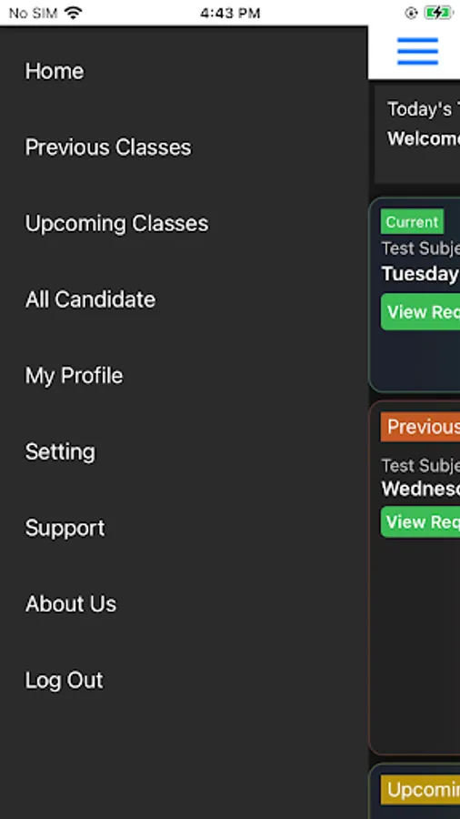This screenshot has height=819, width=460.
Task: Open Upcoming Classes menu item
Action: coord(117,224)
